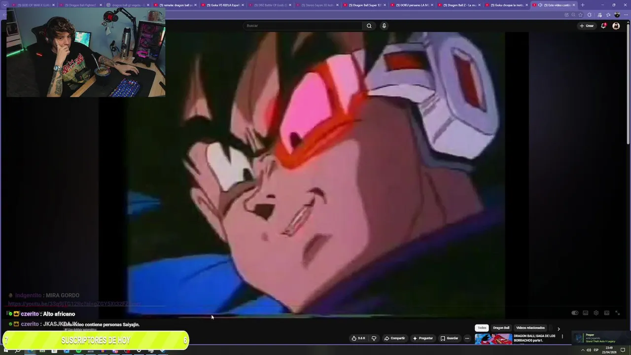Open options menu for Saga de los Borrachos

point(562,336)
